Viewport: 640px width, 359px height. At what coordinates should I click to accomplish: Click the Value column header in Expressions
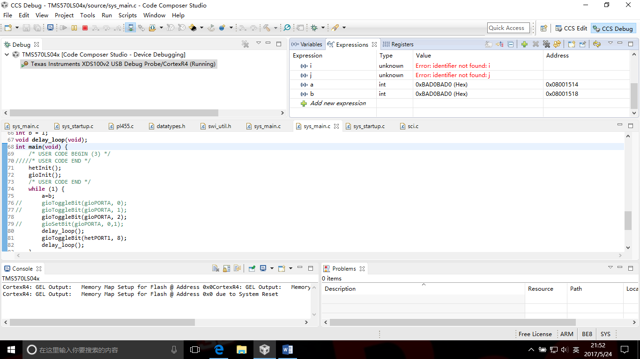click(477, 56)
